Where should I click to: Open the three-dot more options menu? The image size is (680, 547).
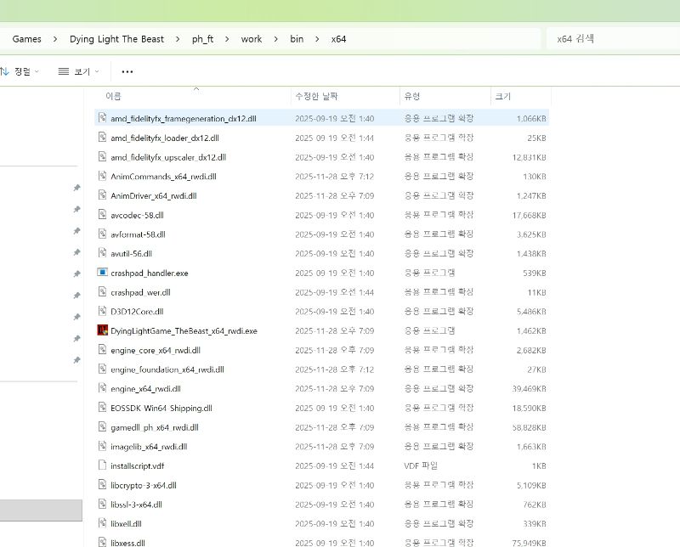click(127, 72)
